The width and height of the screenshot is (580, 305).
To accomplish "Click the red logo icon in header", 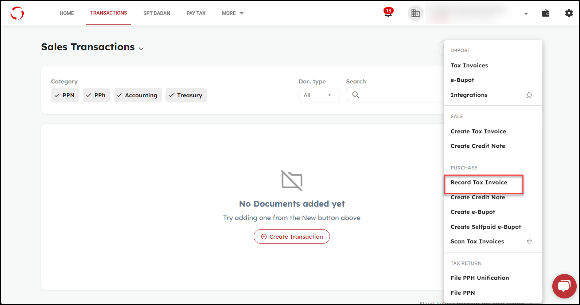I will (17, 13).
